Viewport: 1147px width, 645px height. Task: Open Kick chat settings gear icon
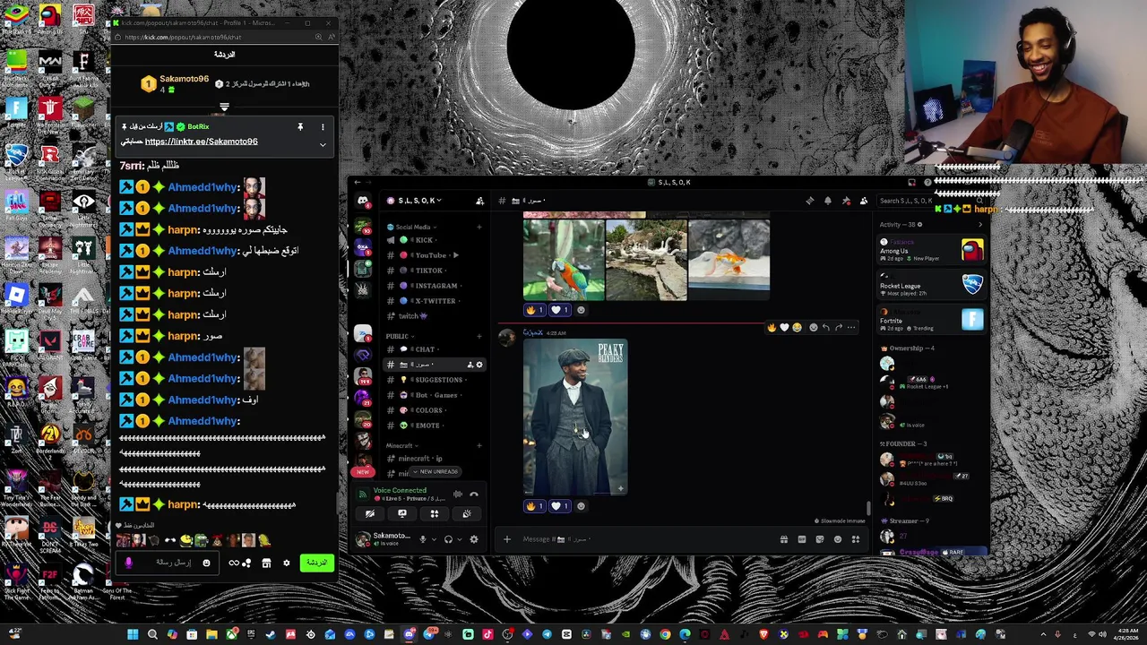pos(287,563)
